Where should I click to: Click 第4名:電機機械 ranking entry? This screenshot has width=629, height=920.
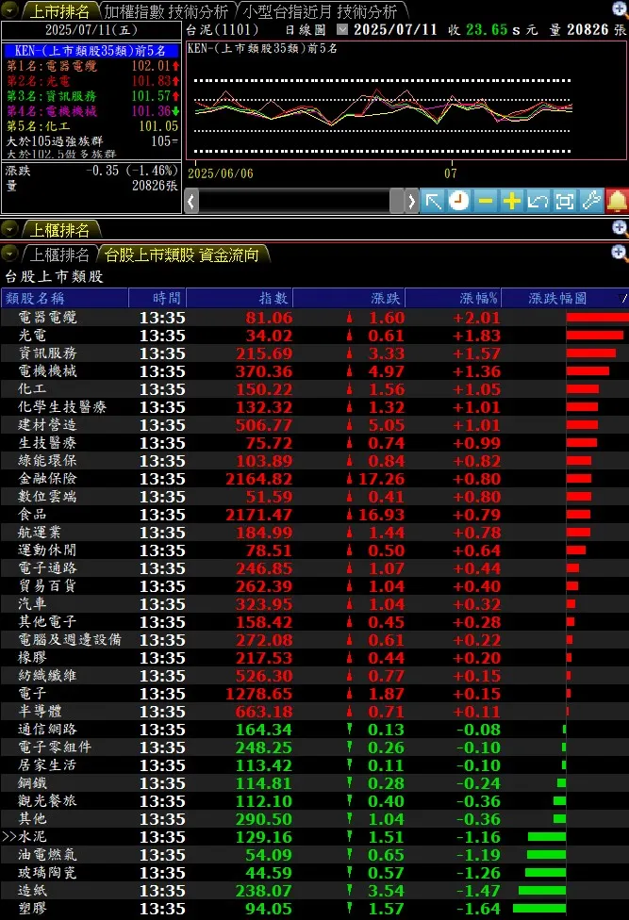click(x=91, y=111)
